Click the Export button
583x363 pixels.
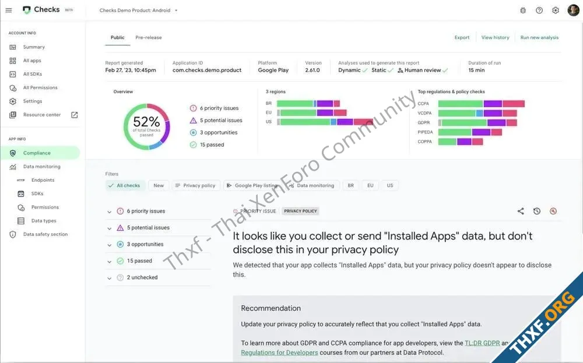462,37
